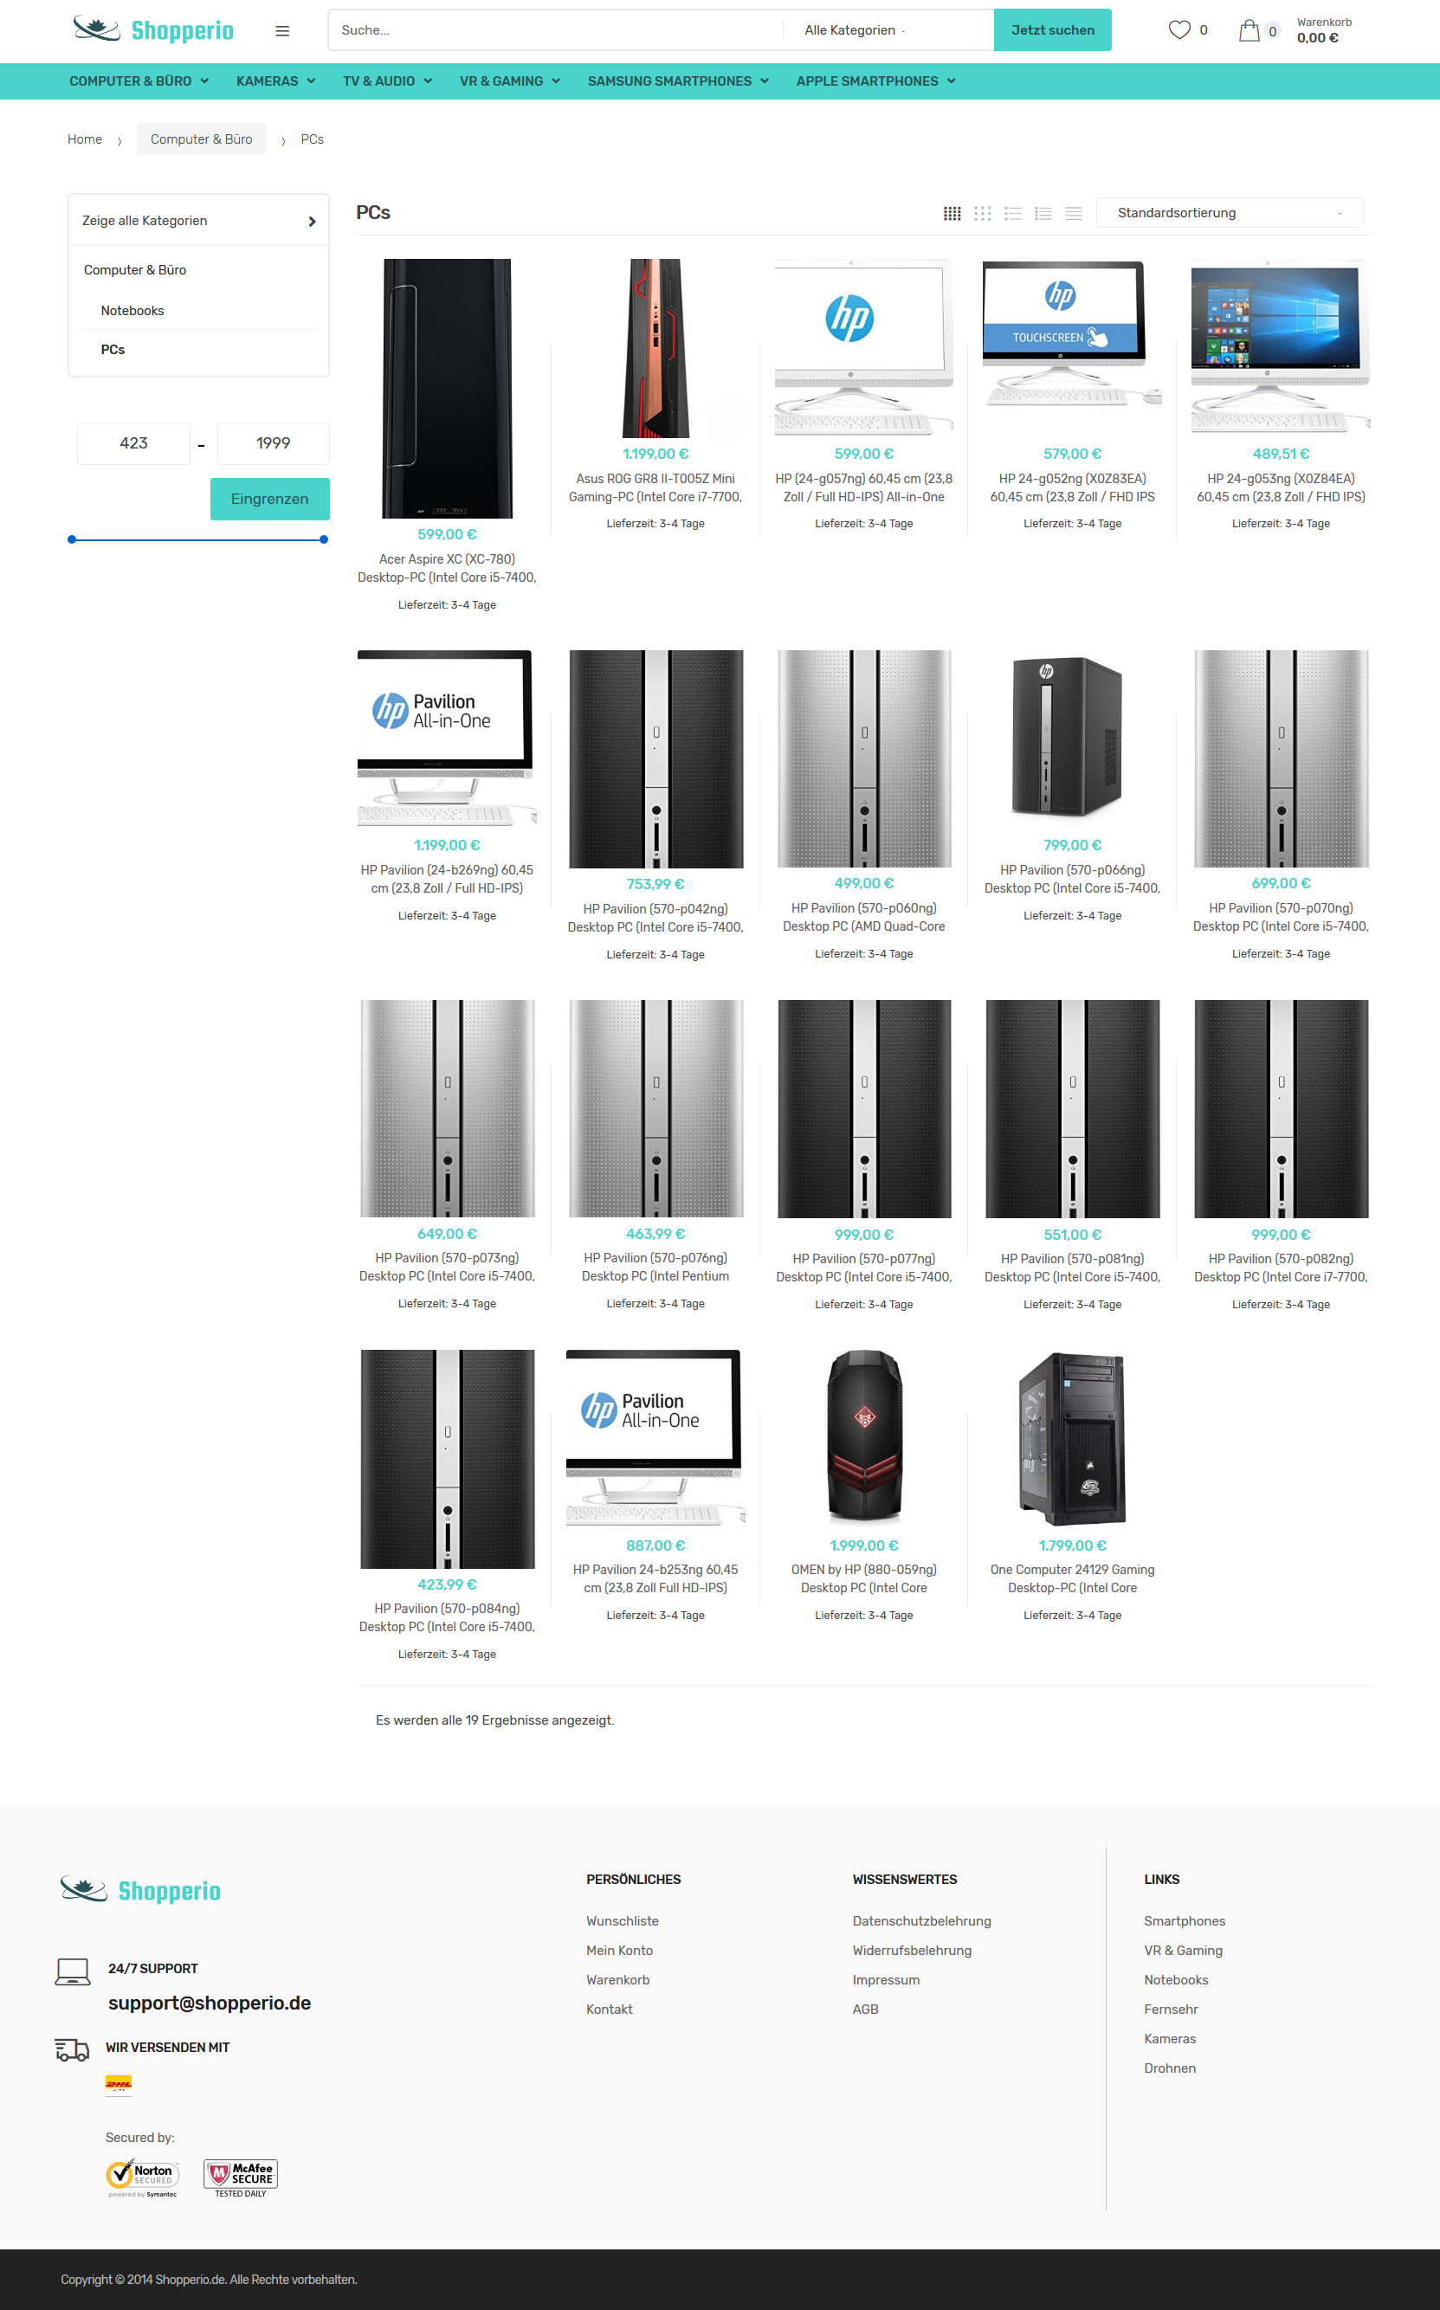This screenshot has height=2310, width=1440.
Task: Open the VR & Gaming menu
Action: tap(509, 81)
